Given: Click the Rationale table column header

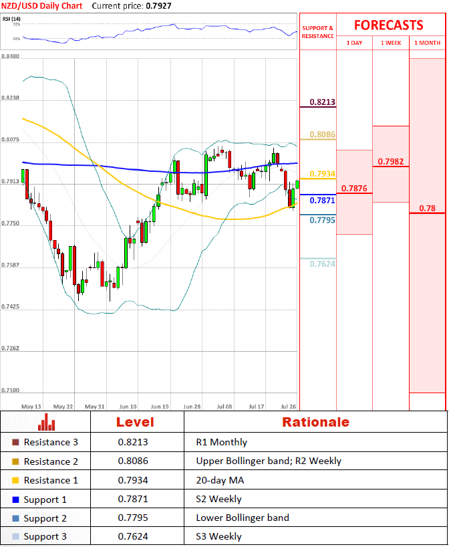Looking at the screenshot, I should (x=315, y=422).
